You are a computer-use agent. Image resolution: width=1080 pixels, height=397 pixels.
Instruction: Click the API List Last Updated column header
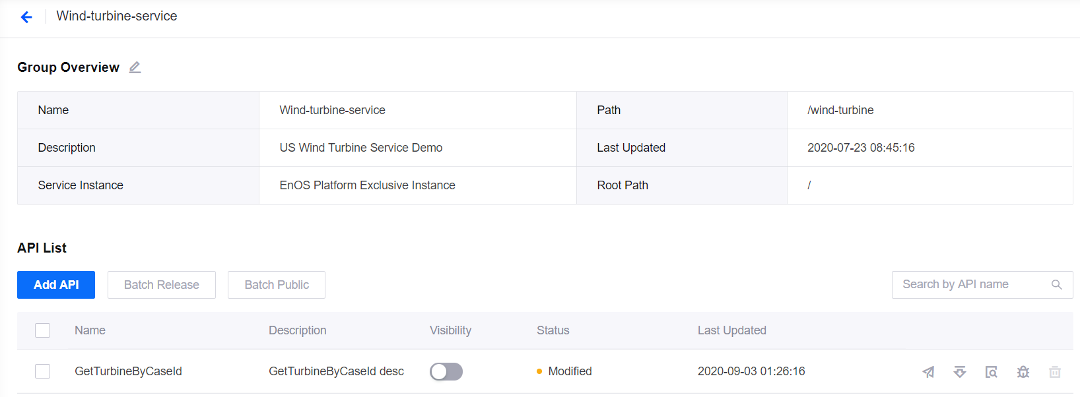731,330
